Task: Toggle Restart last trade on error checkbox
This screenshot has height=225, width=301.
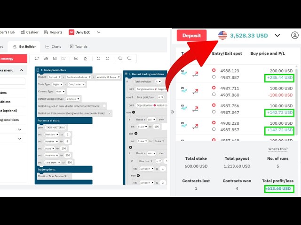Action: 110,113
